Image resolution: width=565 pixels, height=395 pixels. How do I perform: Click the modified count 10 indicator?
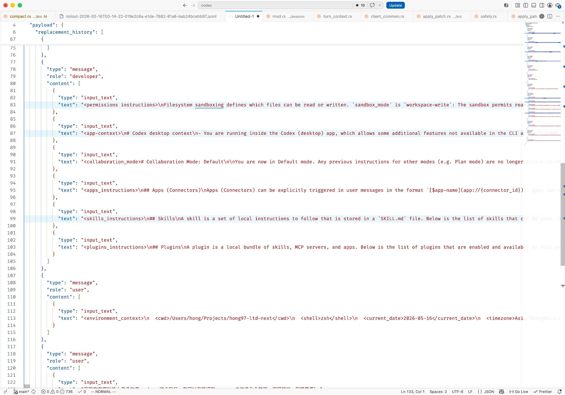tap(360, 5)
